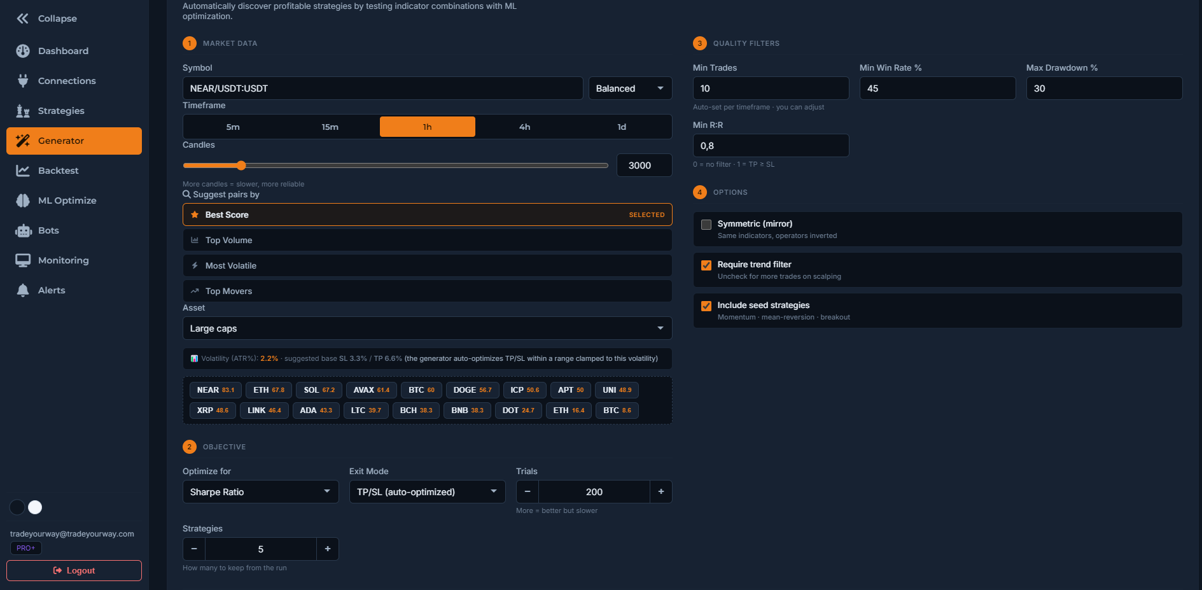This screenshot has height=590, width=1202.
Task: Pick the SOL 67.2 pair chip
Action: click(x=319, y=390)
